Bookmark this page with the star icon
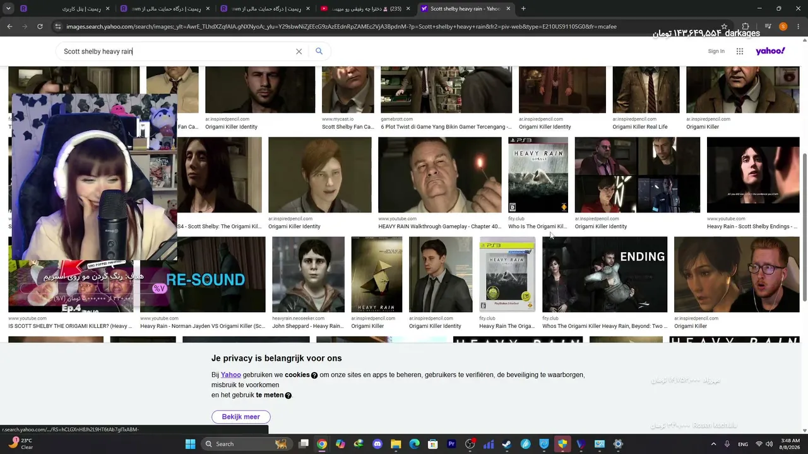The height and width of the screenshot is (454, 808). coord(724,26)
